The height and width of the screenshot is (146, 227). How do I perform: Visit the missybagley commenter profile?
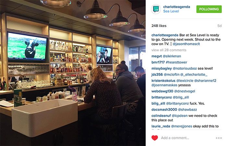pos(161,68)
